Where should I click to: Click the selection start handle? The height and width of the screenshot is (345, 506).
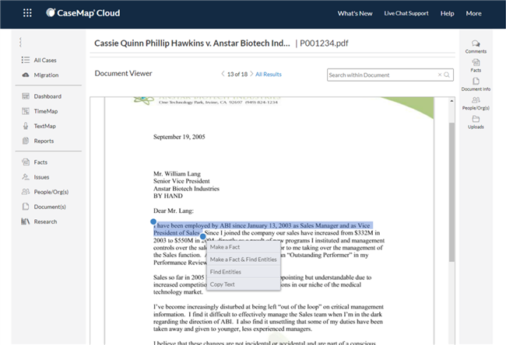(x=153, y=221)
